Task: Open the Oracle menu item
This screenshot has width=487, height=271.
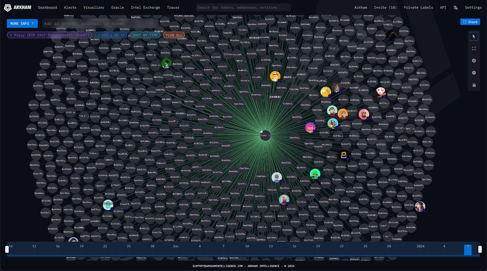Action: 117,7
